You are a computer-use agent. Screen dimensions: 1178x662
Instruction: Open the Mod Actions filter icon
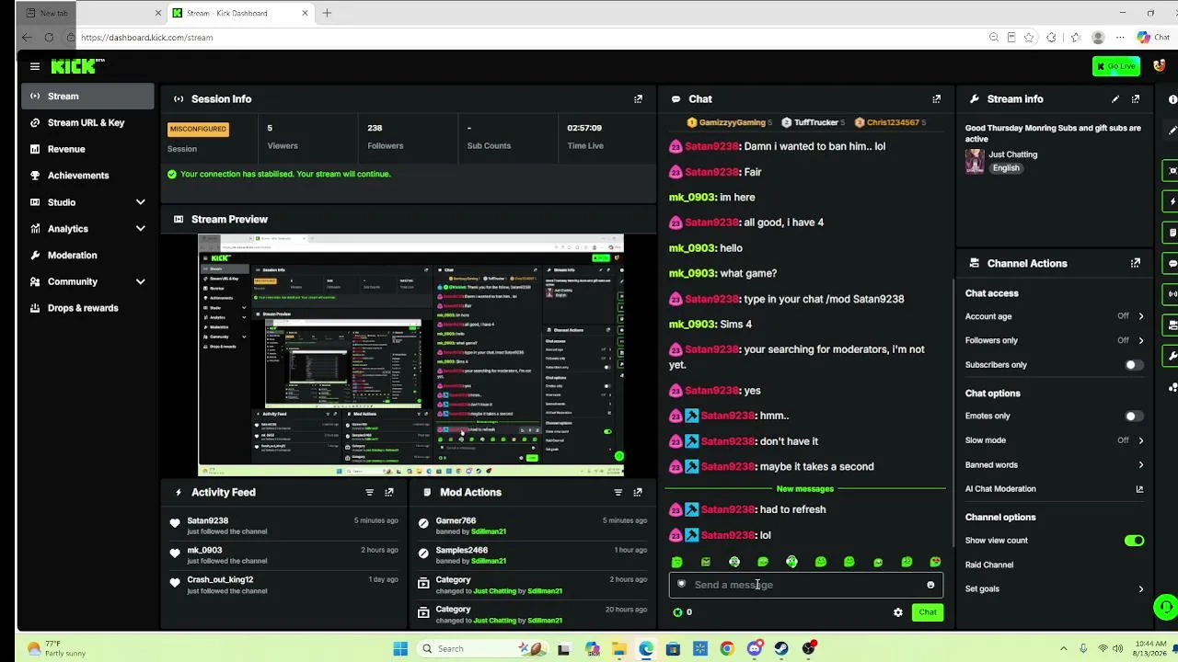(618, 493)
